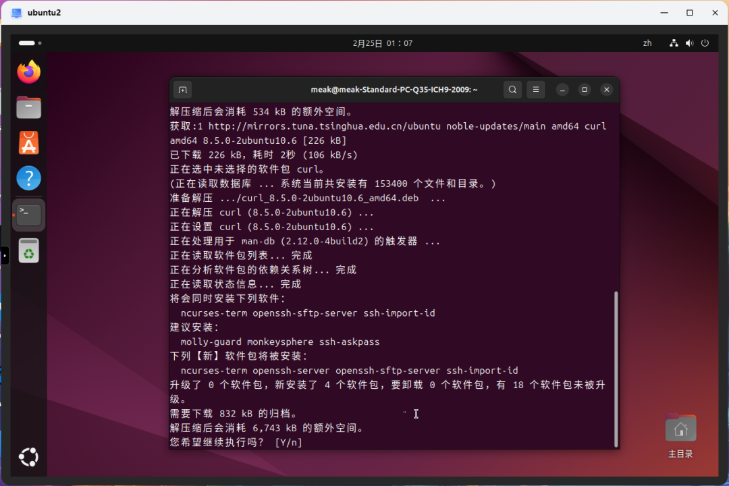The image size is (729, 486).
Task: Open the Files manager in dock
Action: tap(29, 107)
